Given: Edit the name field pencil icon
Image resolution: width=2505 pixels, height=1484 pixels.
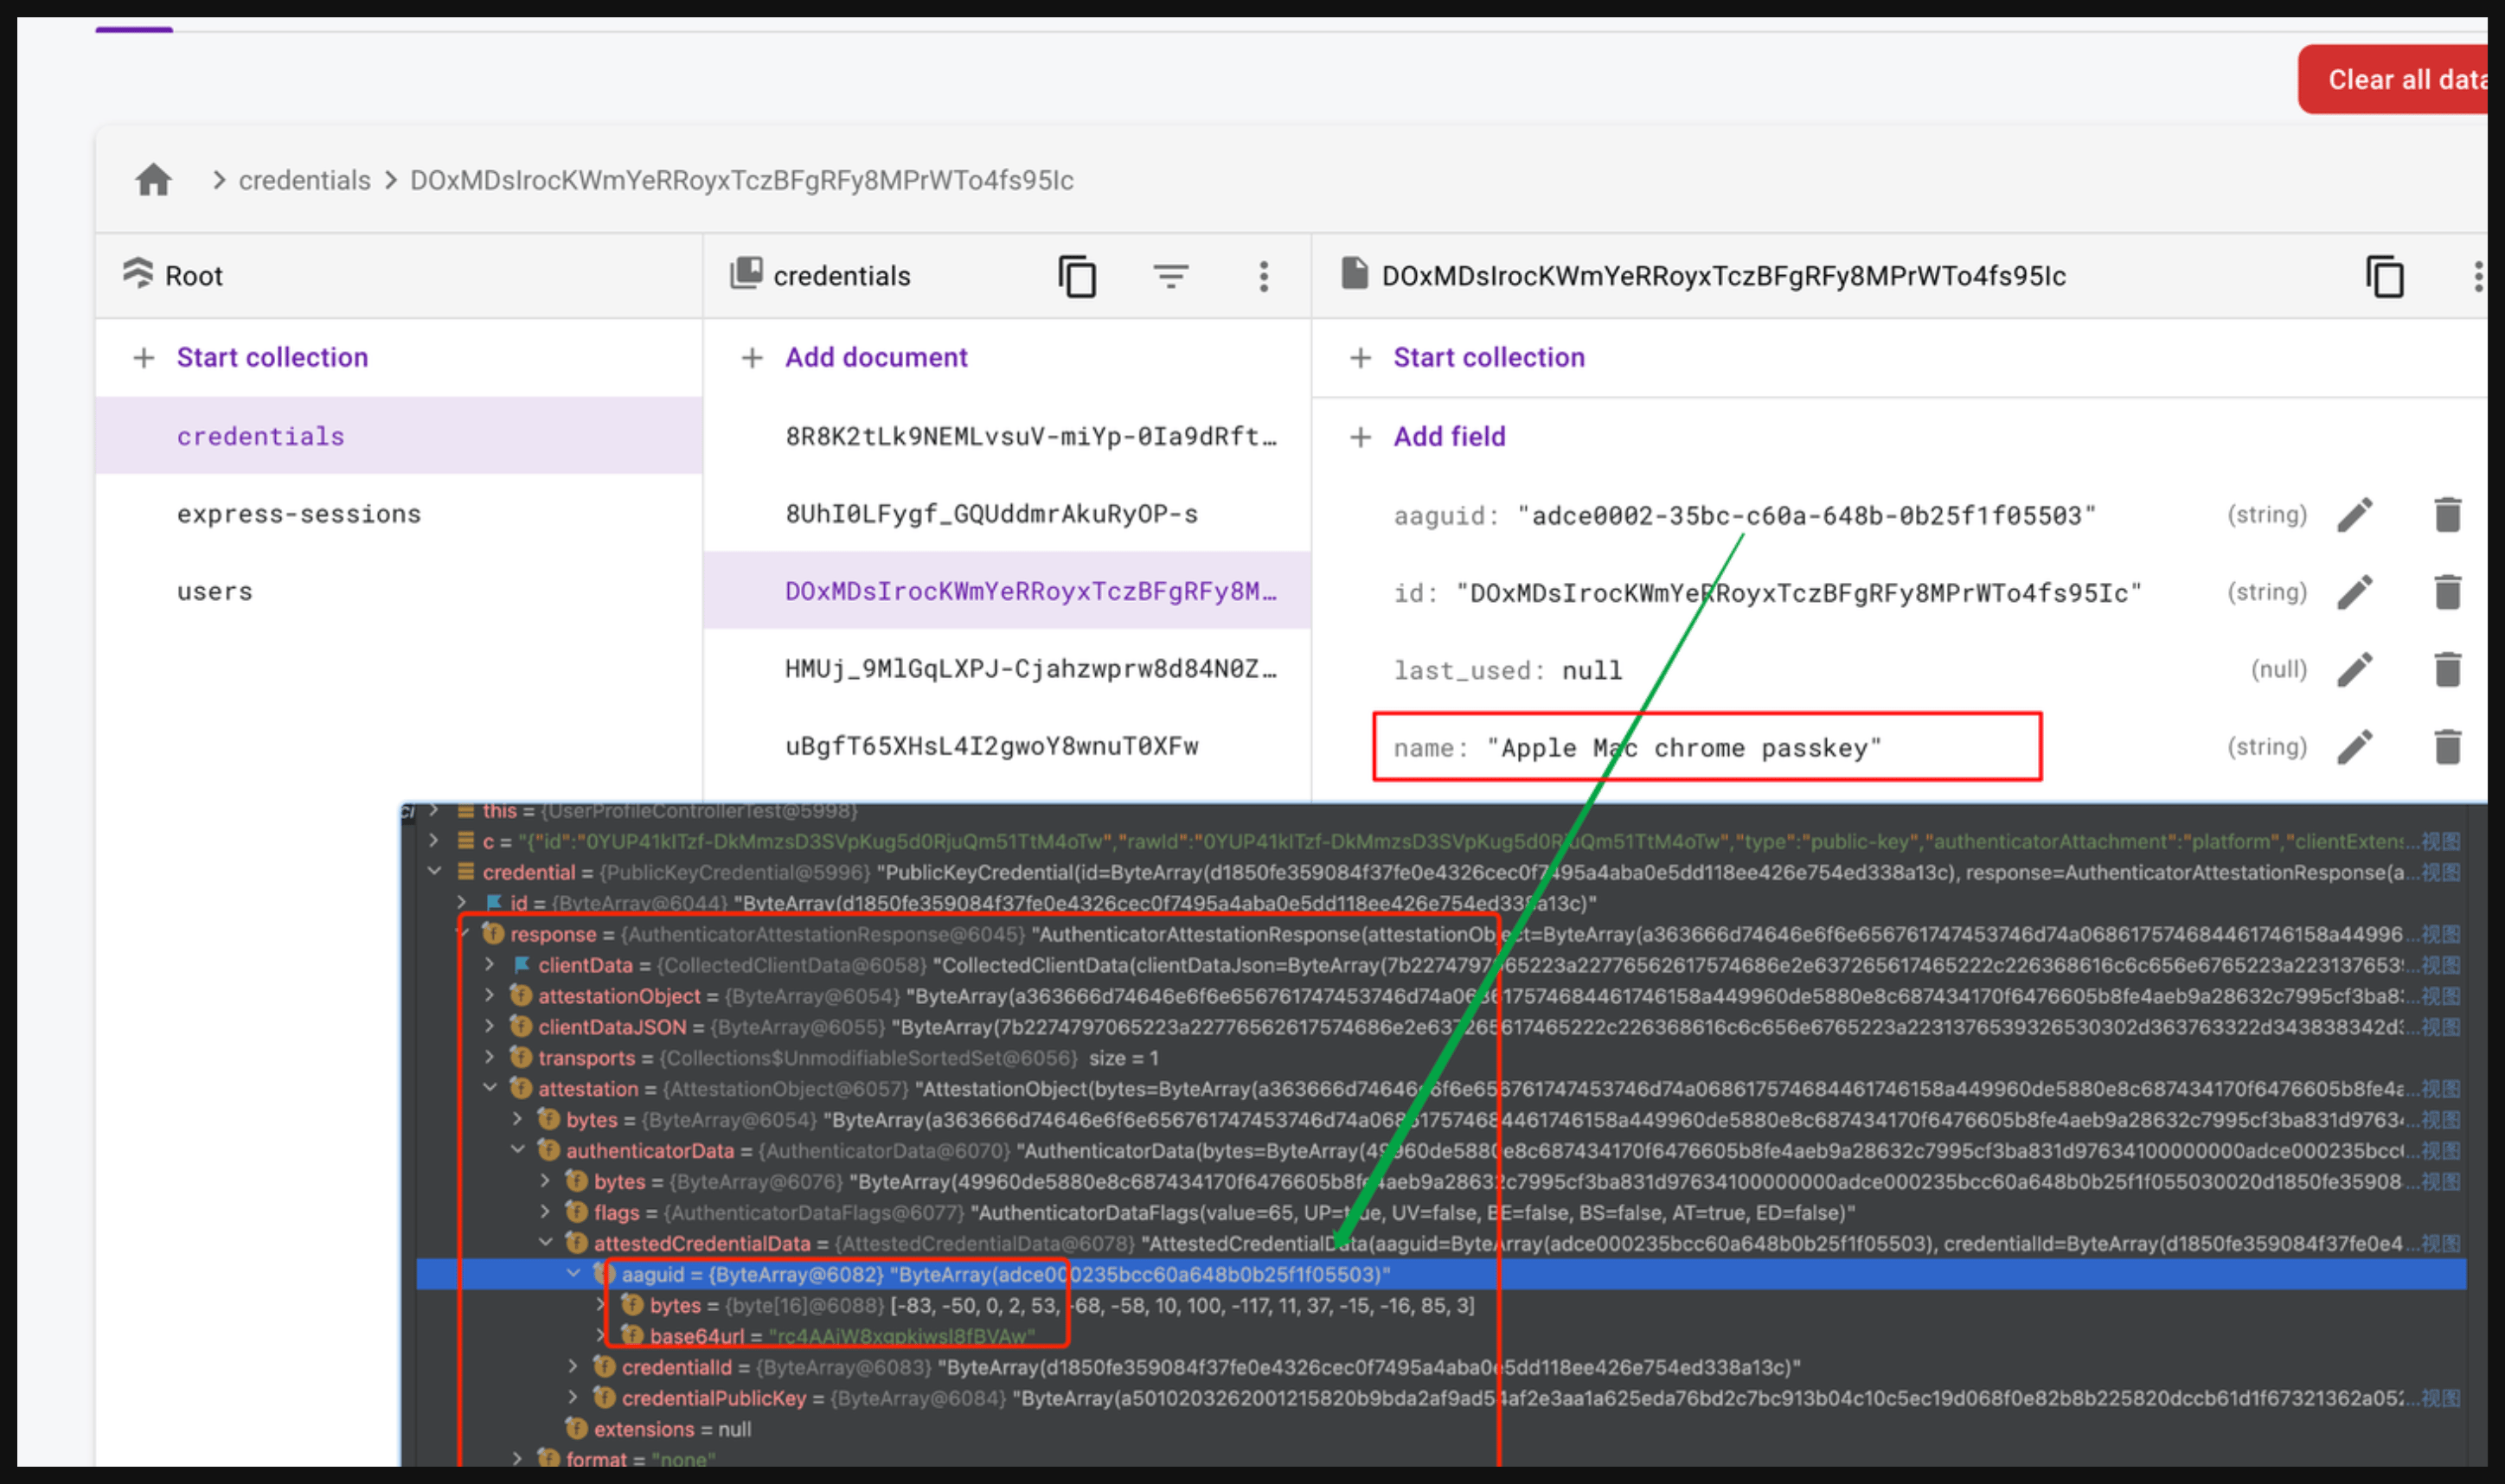Looking at the screenshot, I should (2355, 746).
